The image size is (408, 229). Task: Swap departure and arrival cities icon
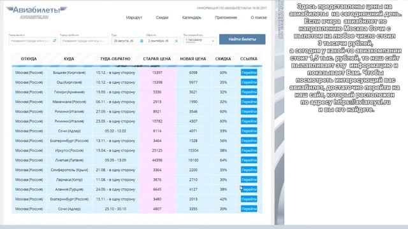pyautogui.click(x=54, y=41)
